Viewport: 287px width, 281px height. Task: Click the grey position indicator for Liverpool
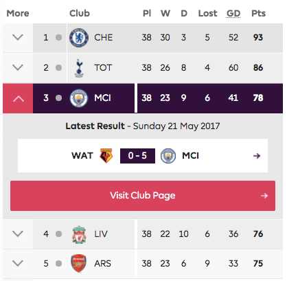[x=59, y=234]
